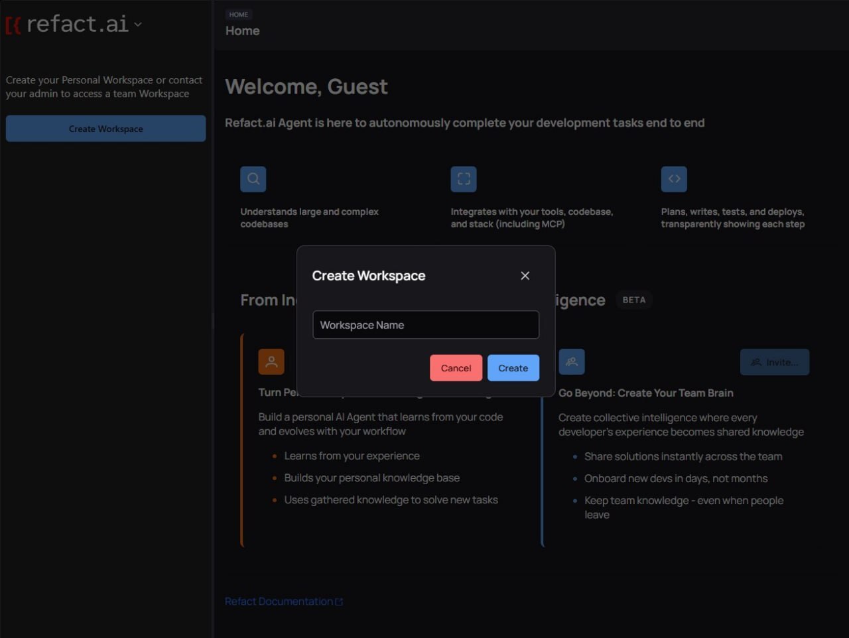Click 'Uses gathered knowledge to solve new tasks'
Image resolution: width=849 pixels, height=638 pixels.
[x=391, y=500]
